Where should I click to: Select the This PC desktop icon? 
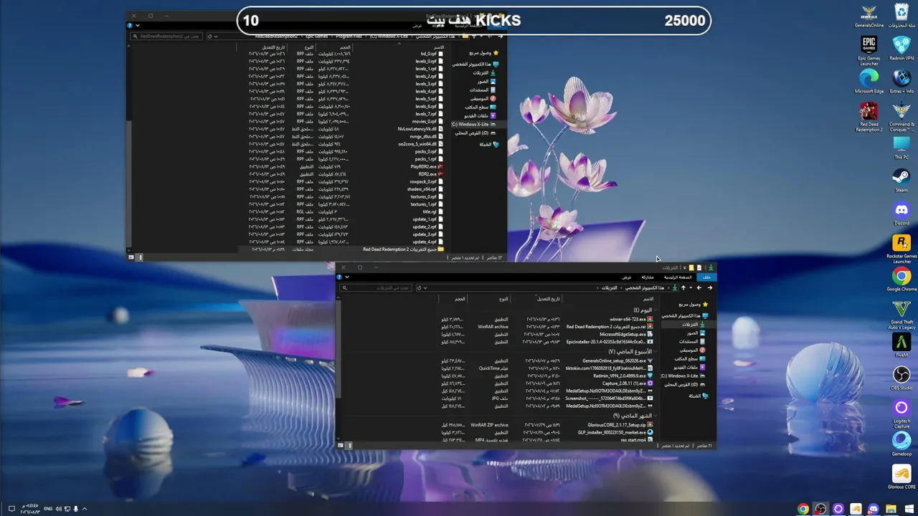point(902,148)
